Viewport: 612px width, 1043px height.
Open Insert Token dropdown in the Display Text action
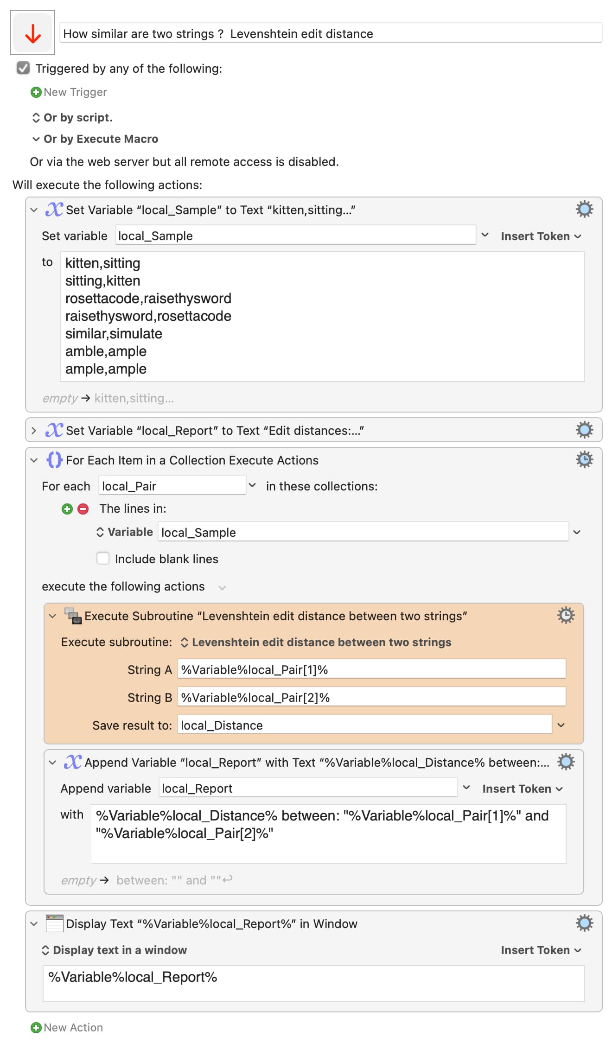pyautogui.click(x=541, y=950)
